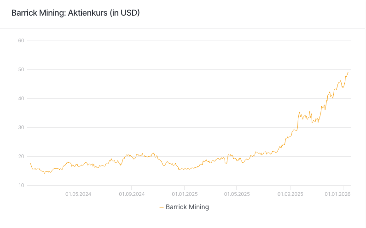
Task: Click the orange legend line marker
Action: 162,207
